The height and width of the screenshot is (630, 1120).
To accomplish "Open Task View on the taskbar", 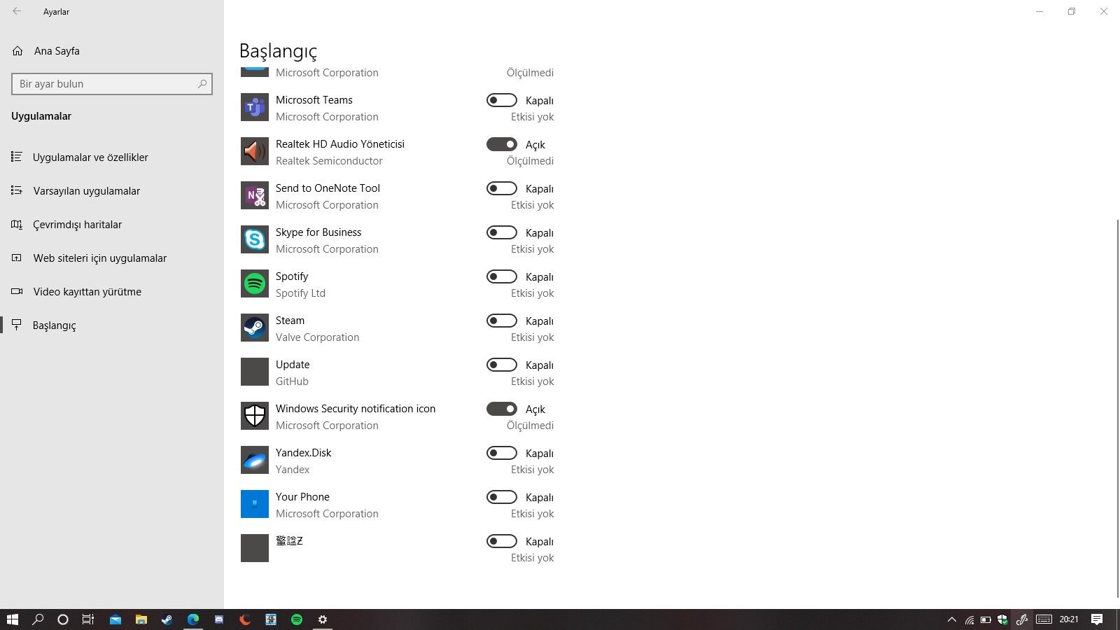I will tap(88, 619).
